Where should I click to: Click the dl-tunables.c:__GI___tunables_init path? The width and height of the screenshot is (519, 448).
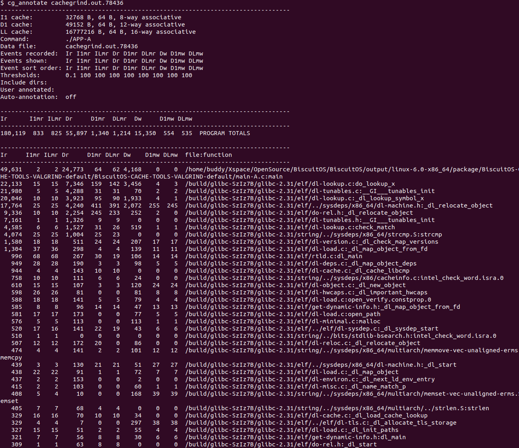coord(310,191)
